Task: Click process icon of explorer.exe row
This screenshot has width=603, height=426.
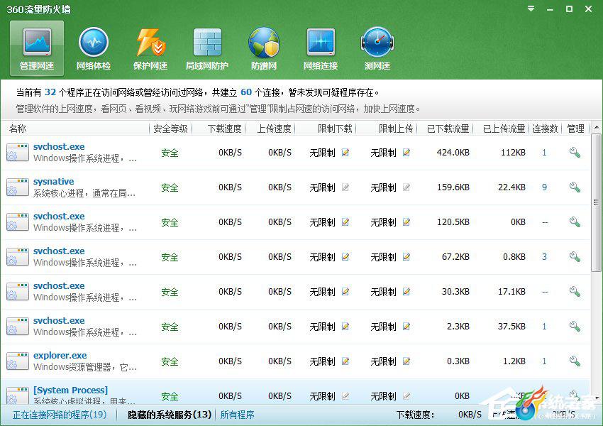Action: click(18, 361)
